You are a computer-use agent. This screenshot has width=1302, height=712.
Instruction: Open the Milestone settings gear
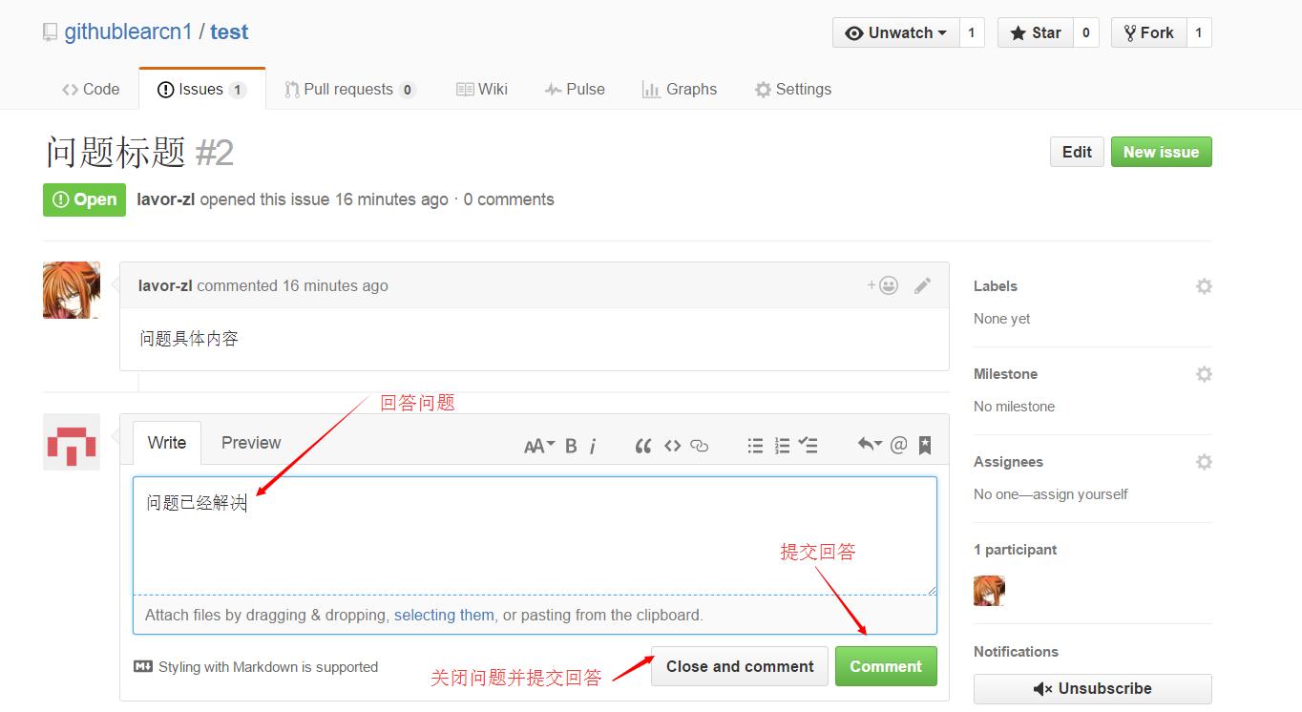click(x=1204, y=373)
